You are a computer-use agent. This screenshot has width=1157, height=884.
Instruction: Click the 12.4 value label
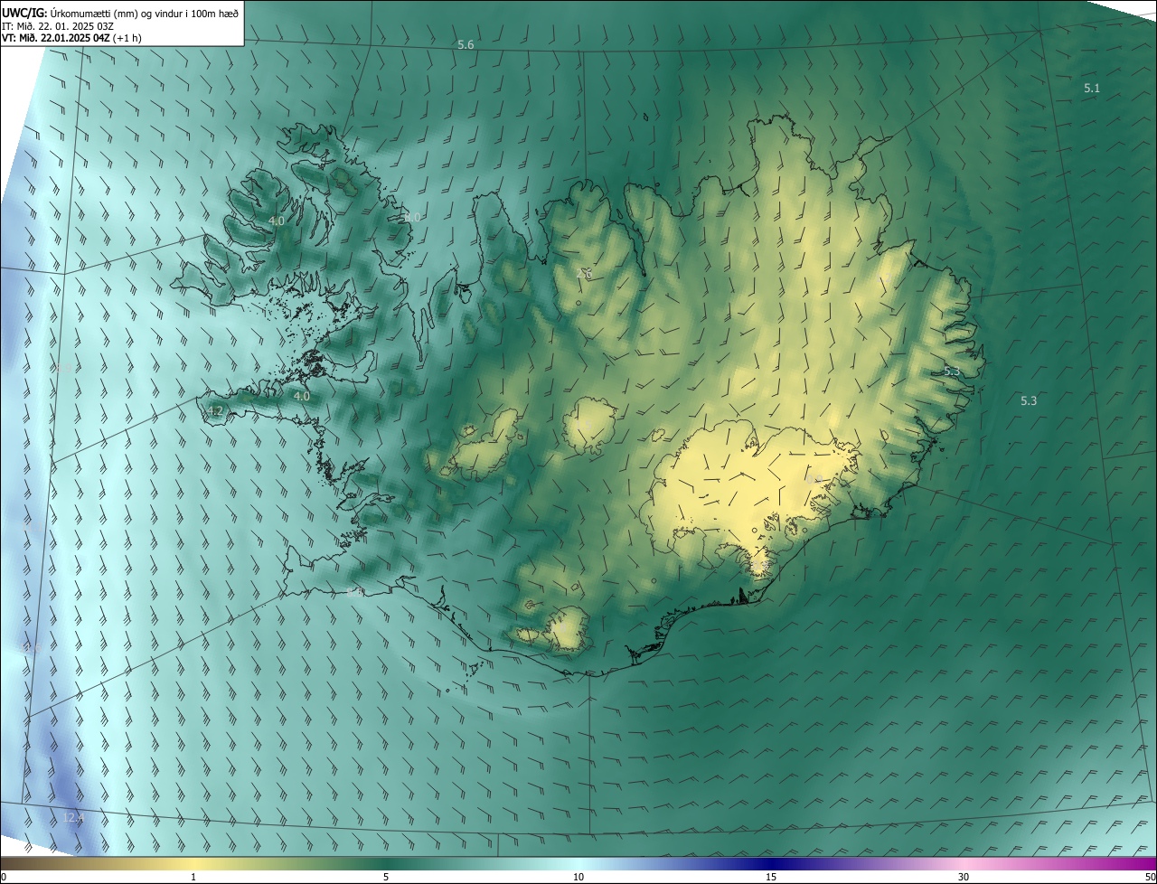[x=73, y=817]
